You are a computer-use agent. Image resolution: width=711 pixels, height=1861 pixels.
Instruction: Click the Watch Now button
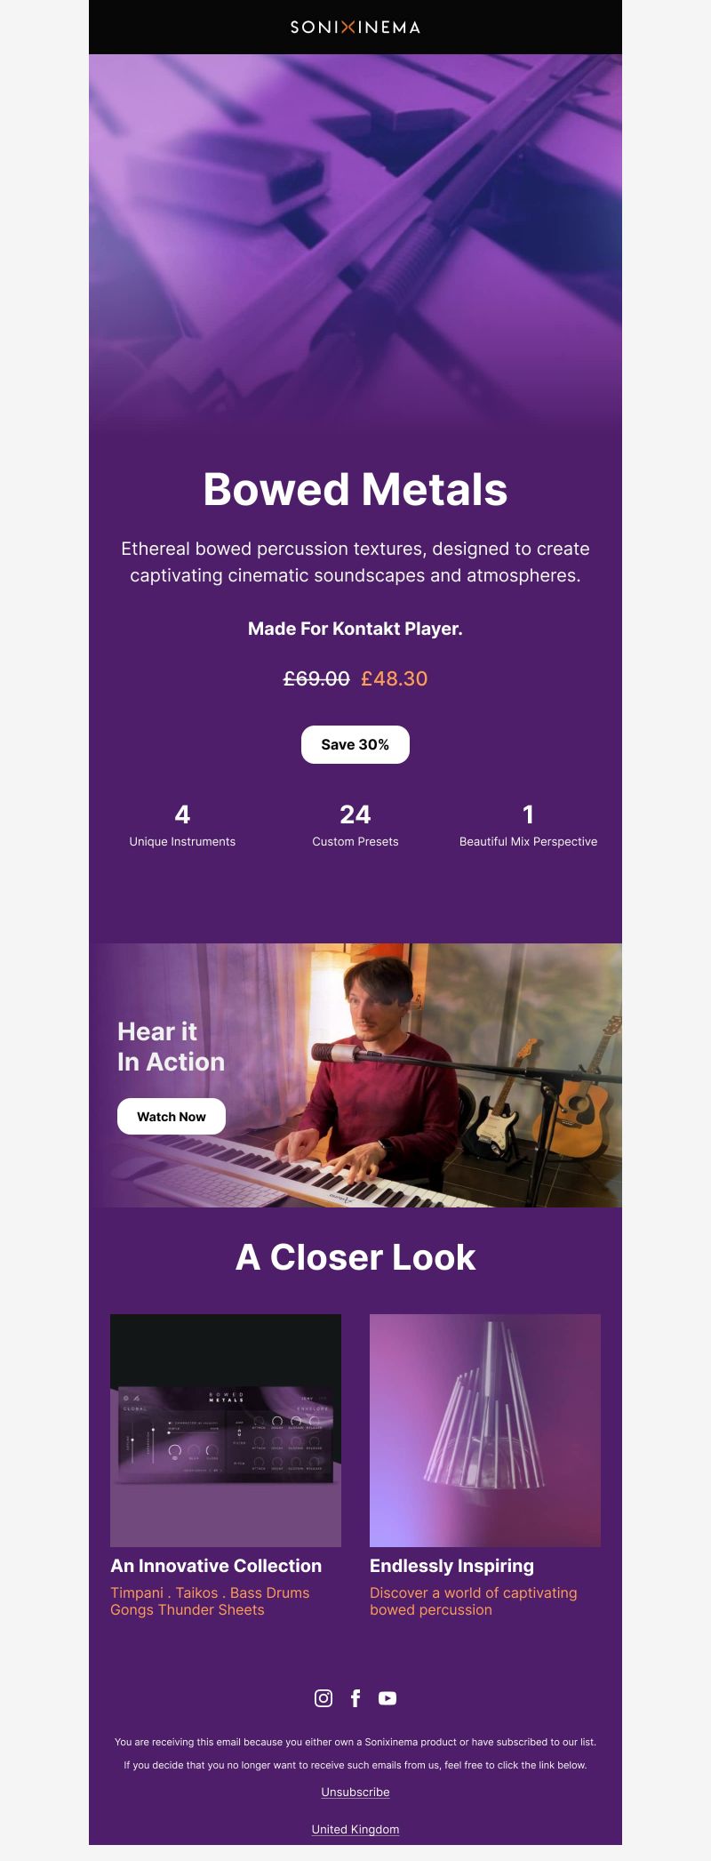tap(172, 1117)
